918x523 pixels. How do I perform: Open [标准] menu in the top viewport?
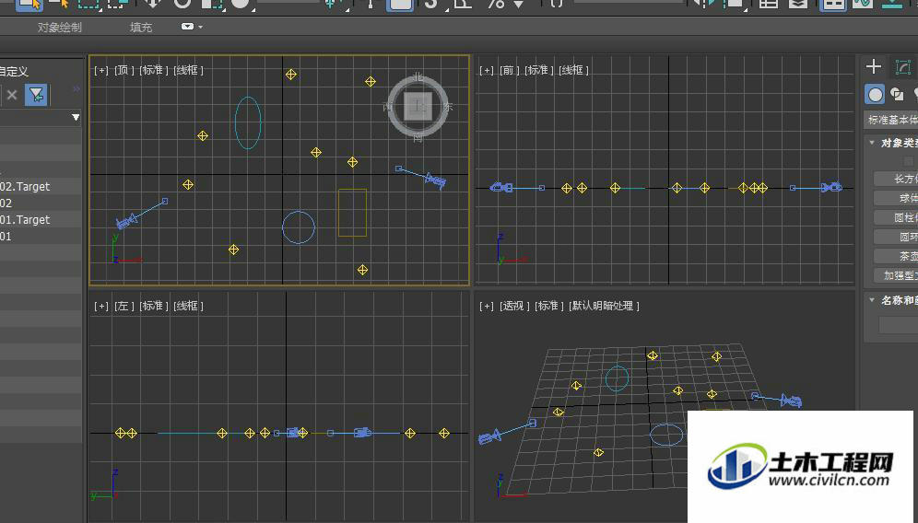coord(154,70)
